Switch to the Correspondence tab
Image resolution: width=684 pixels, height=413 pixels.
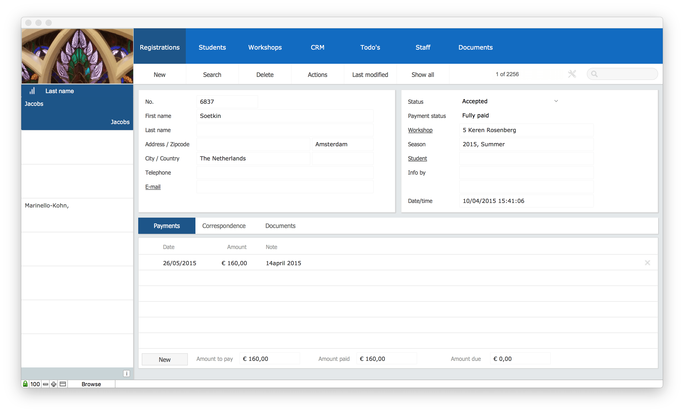pos(224,226)
